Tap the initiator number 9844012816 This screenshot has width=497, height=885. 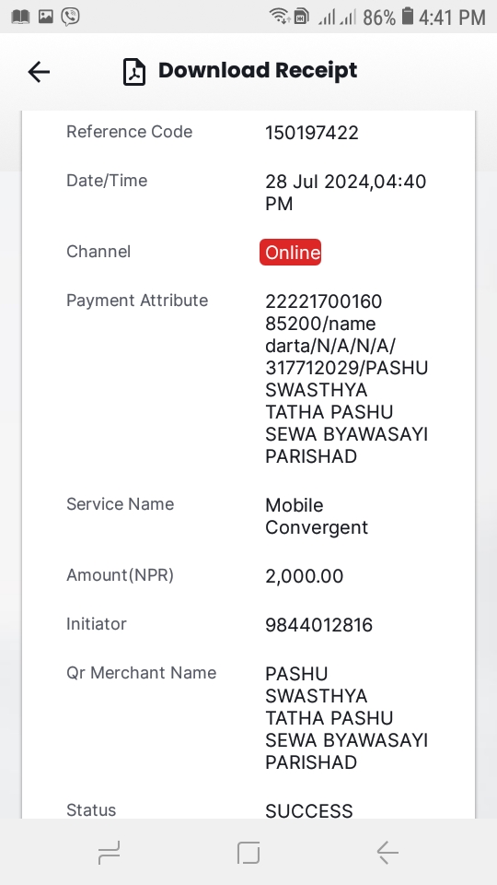pos(319,625)
